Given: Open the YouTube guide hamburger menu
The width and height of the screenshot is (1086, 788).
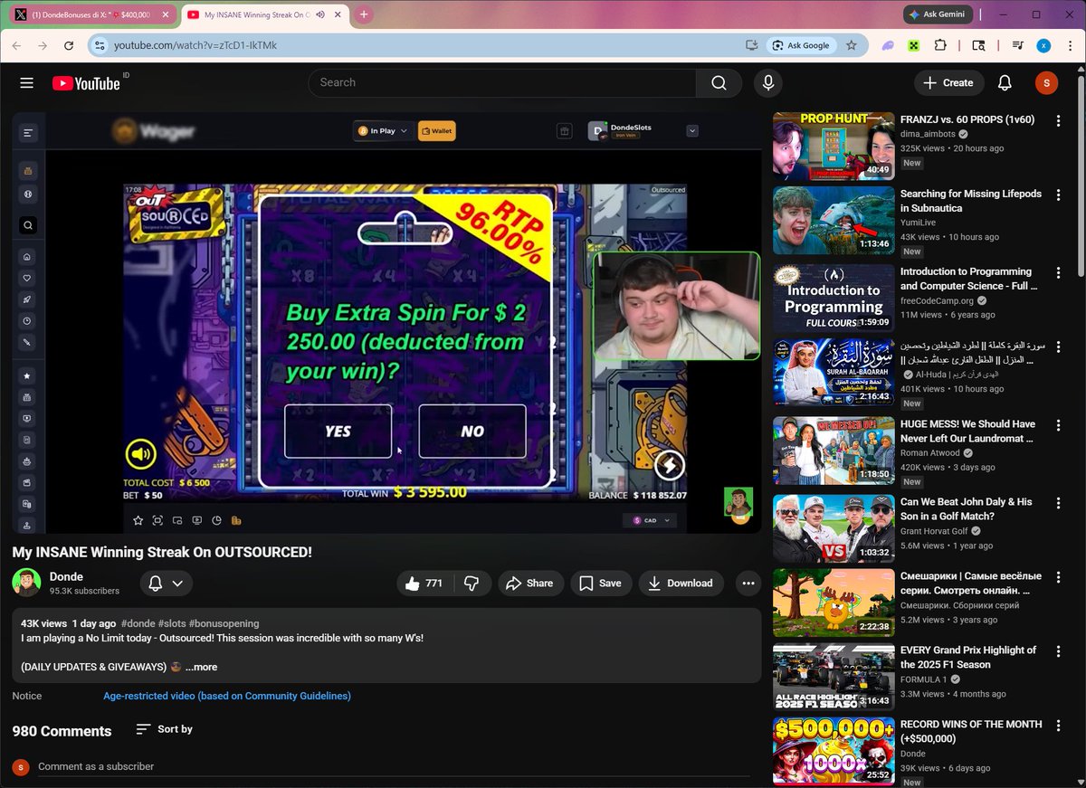Looking at the screenshot, I should (26, 82).
